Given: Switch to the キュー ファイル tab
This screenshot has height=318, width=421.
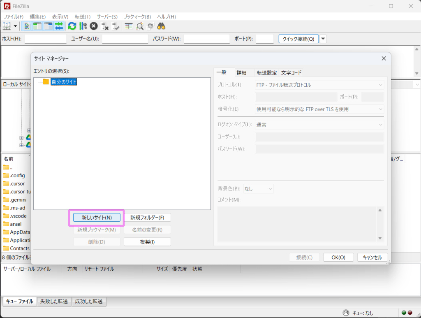Looking at the screenshot, I should coord(20,302).
